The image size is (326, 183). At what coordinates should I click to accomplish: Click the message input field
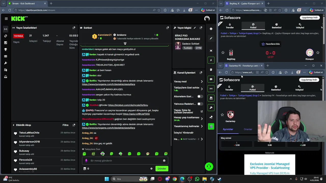click(125, 161)
